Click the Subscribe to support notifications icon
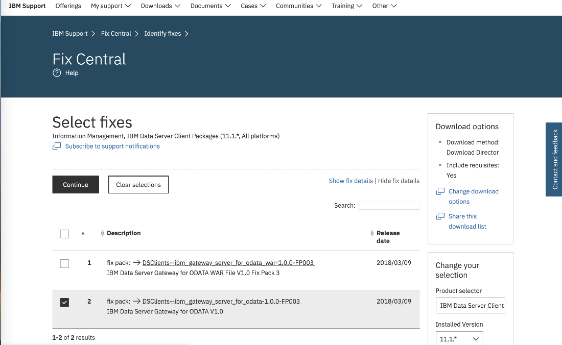562x345 pixels. [57, 146]
